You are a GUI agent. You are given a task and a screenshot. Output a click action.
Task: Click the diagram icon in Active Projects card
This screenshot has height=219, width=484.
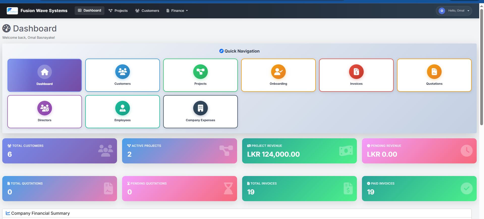pos(226,151)
